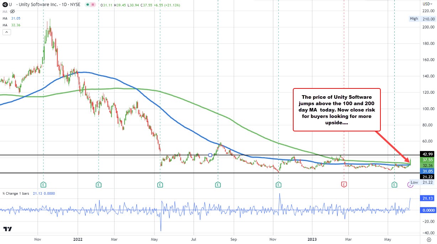Click the earnings marker near August 2022
The width and height of the screenshot is (437, 244).
[x=218, y=184]
